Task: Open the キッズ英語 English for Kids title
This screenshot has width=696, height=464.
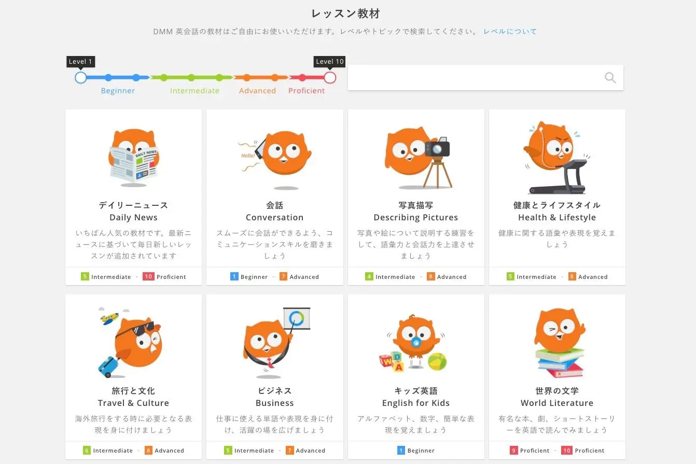Action: (416, 397)
